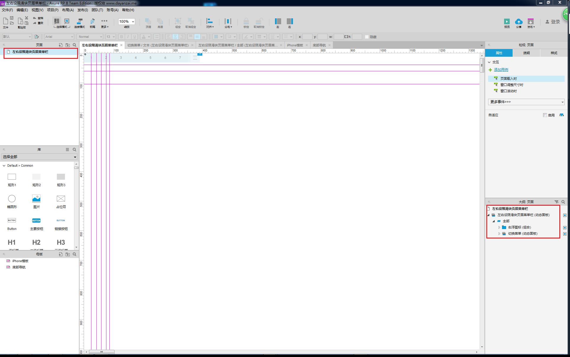The height and width of the screenshot is (357, 570).
Task: Select the 页面载入时 event
Action: pos(526,79)
